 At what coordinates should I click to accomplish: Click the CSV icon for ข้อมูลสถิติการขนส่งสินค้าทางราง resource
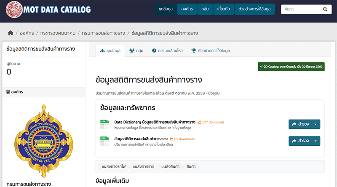104,141
